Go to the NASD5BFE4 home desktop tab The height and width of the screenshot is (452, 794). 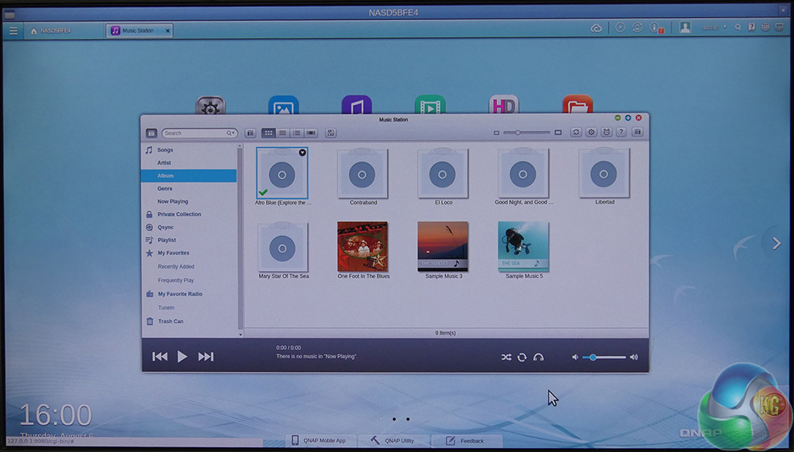click(x=50, y=31)
